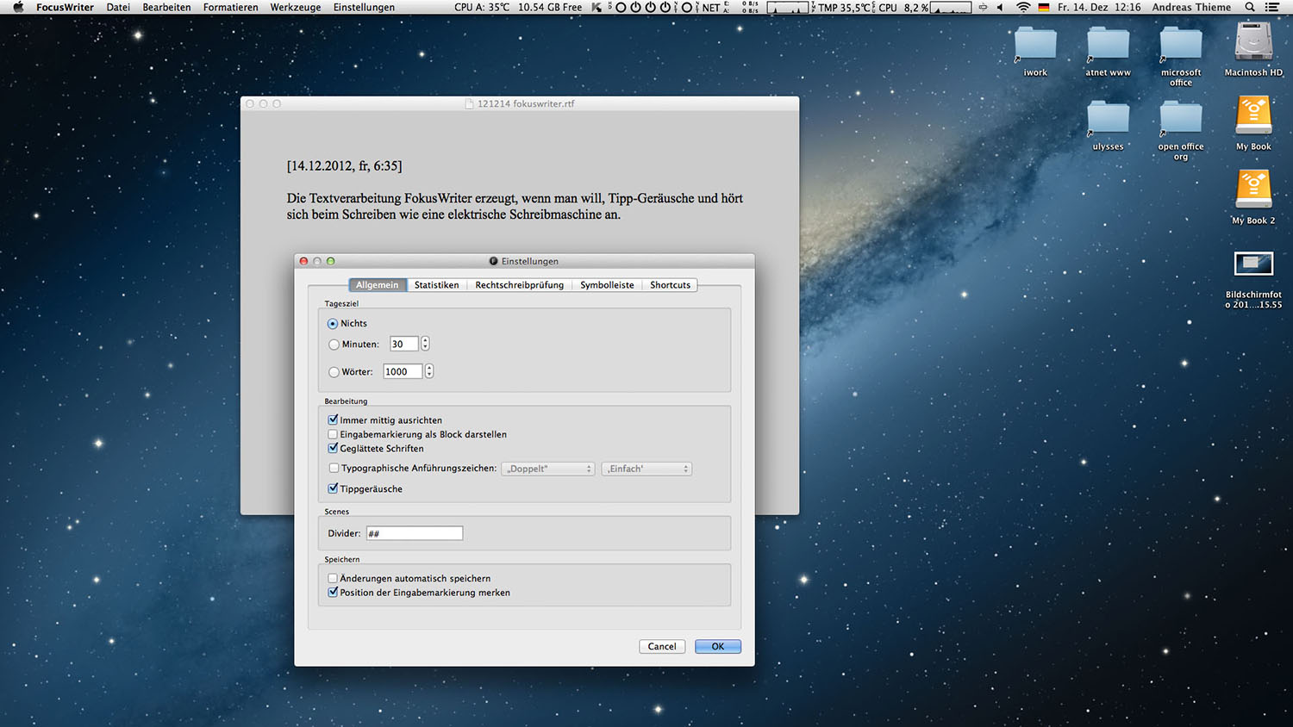Click the document proxy icon of fokuswriter.rtf

469,103
